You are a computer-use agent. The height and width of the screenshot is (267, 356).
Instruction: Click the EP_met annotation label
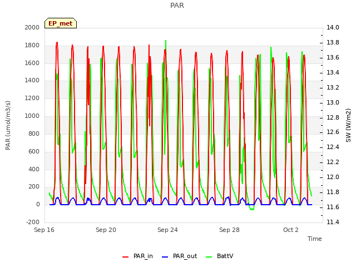[x=61, y=23]
